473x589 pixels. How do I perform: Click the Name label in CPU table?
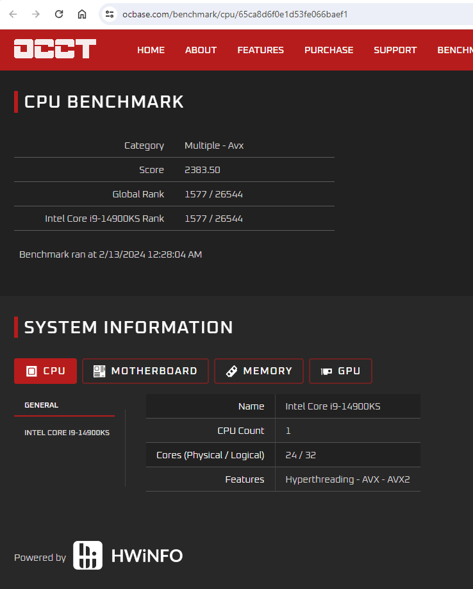[x=251, y=406]
